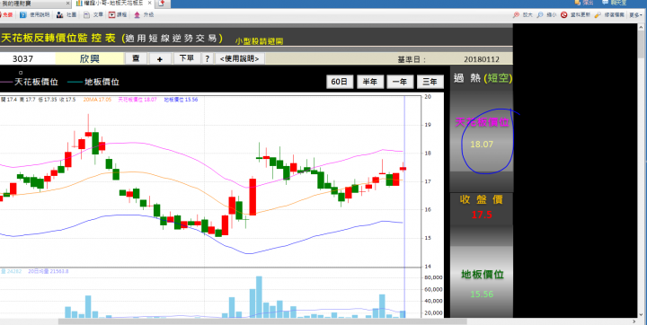Click the 20MA 17.05 chart label
The image size is (647, 325).
click(x=97, y=100)
